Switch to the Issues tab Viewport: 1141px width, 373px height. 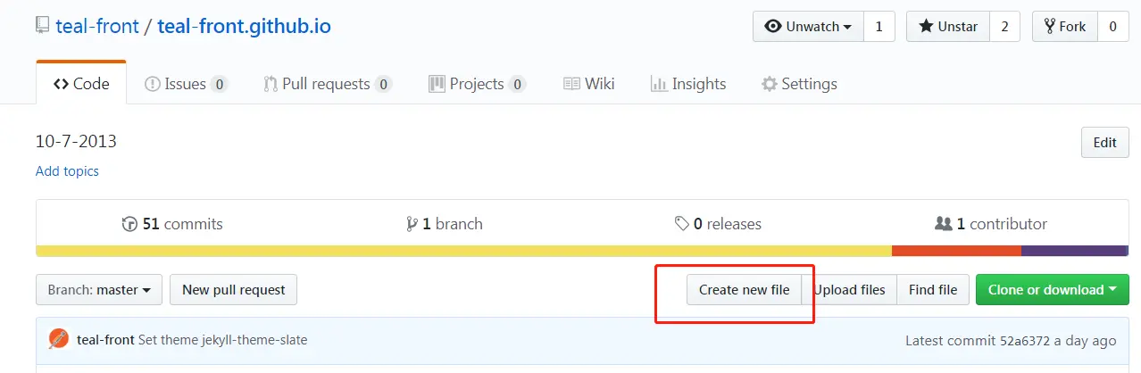[186, 84]
